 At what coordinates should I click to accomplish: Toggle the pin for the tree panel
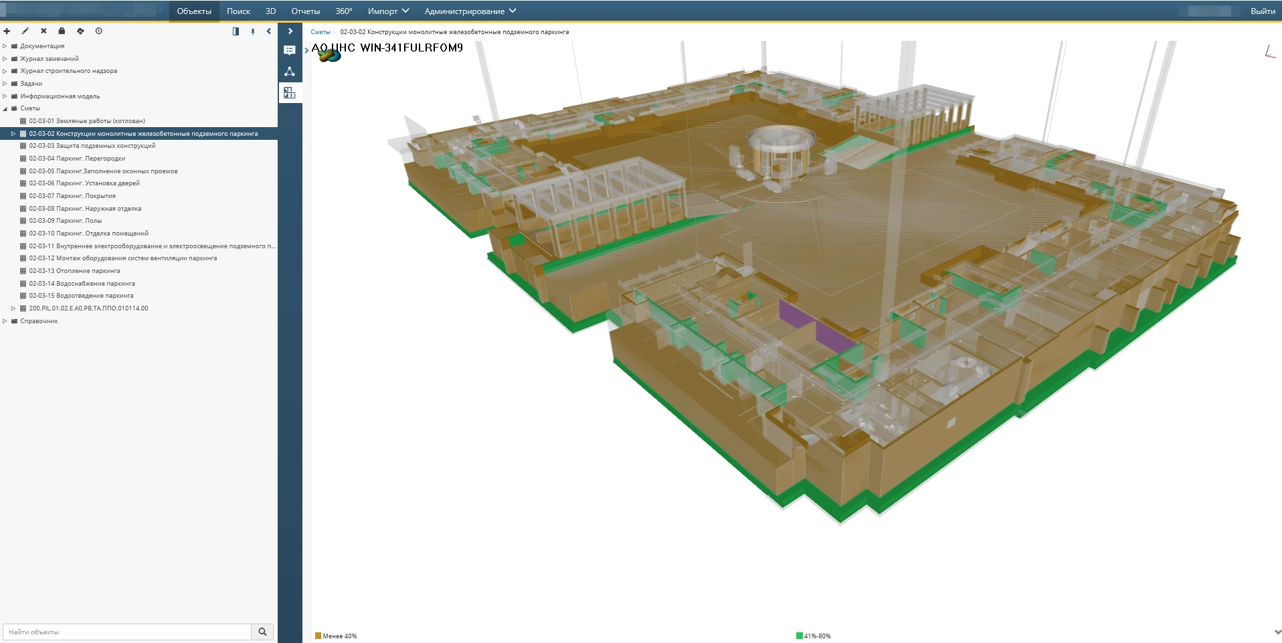[x=253, y=31]
